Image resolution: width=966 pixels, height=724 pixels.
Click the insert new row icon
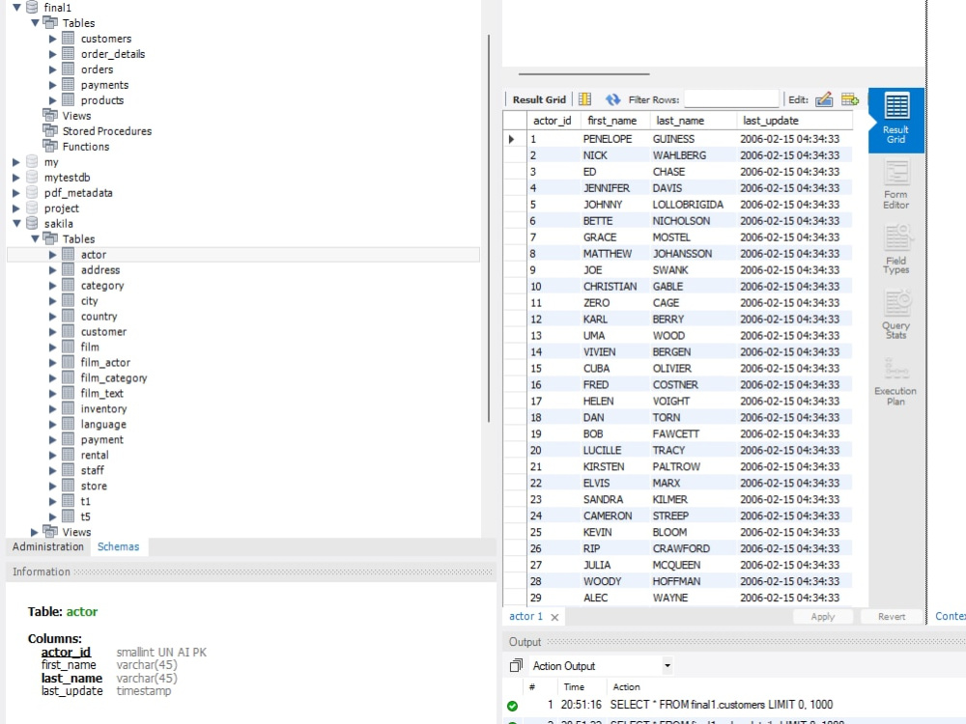(849, 99)
